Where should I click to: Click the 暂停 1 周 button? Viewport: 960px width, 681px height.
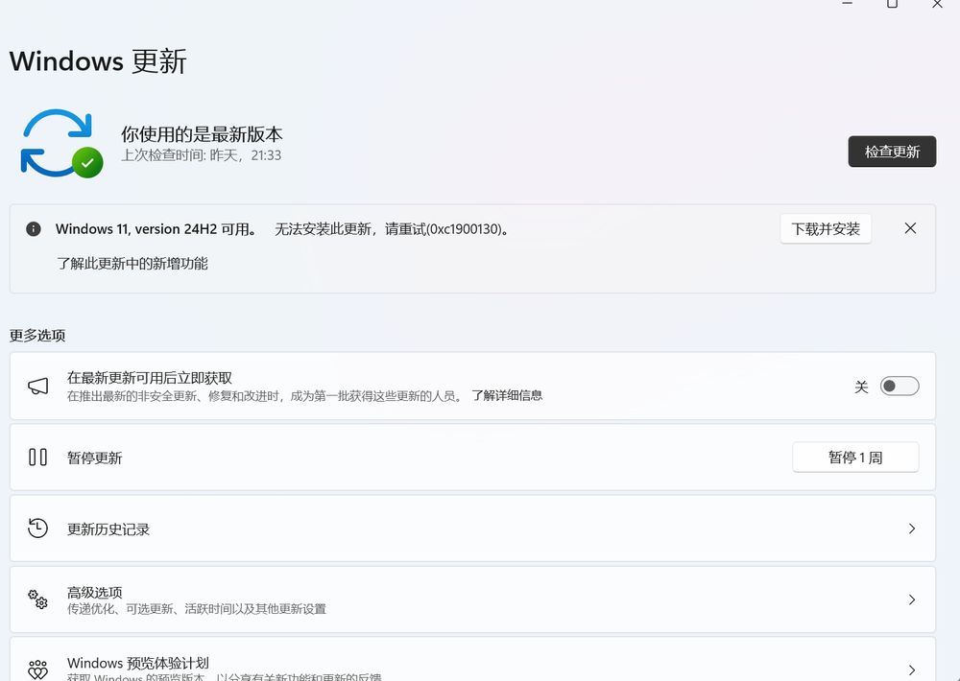click(x=855, y=458)
